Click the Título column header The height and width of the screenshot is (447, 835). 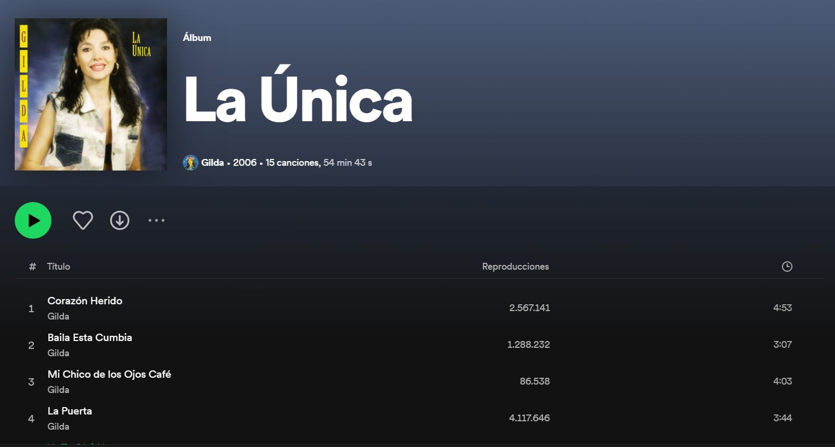pyautogui.click(x=58, y=267)
